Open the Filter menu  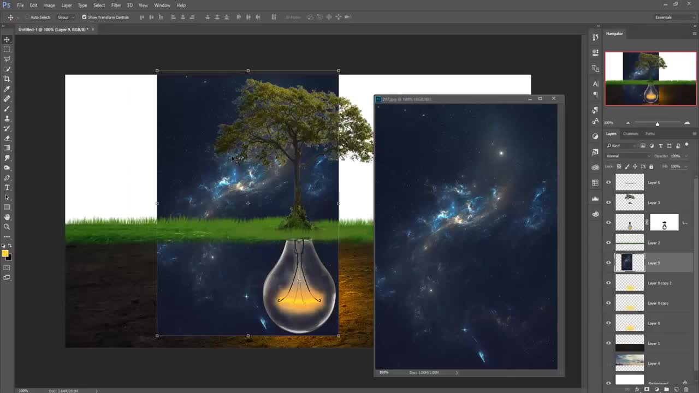[x=116, y=5]
